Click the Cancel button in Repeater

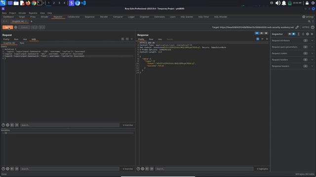24,28
